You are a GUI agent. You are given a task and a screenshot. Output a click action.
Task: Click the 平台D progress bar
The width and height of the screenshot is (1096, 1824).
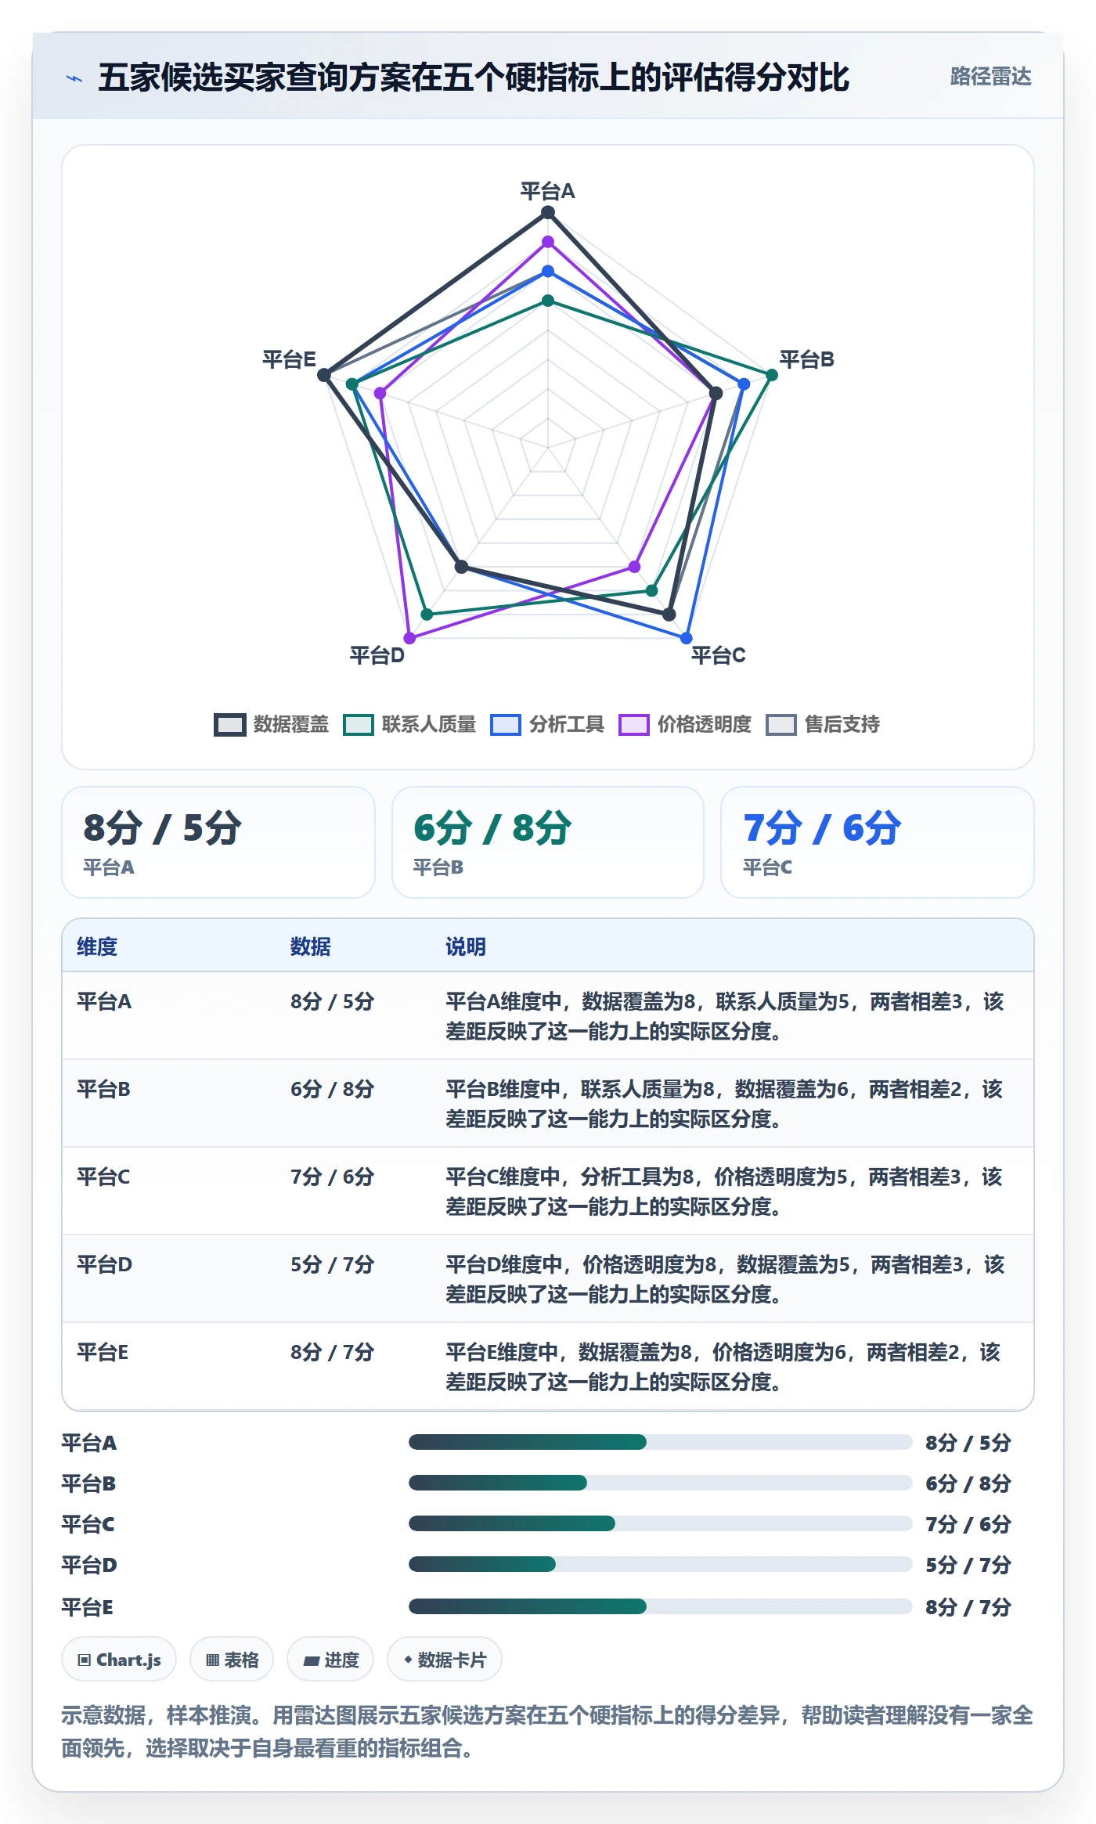pos(661,1564)
